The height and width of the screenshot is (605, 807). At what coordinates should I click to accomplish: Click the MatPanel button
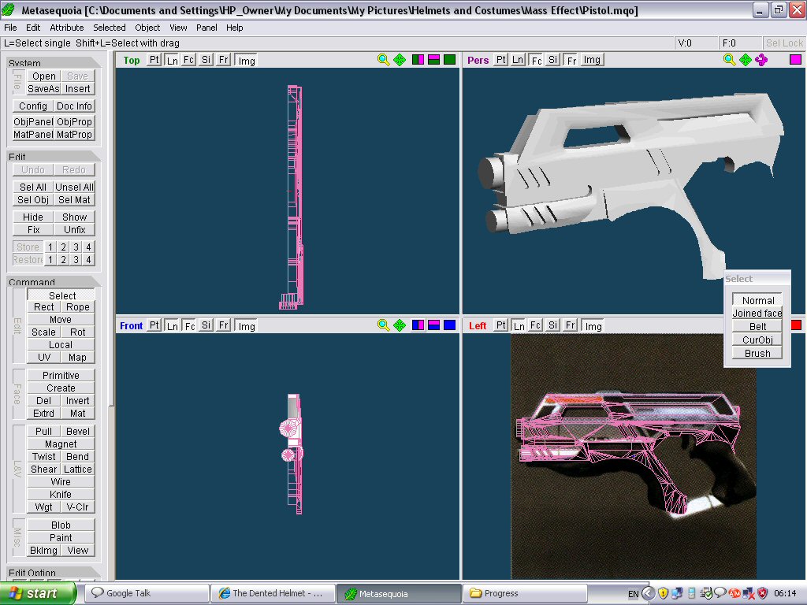click(33, 134)
